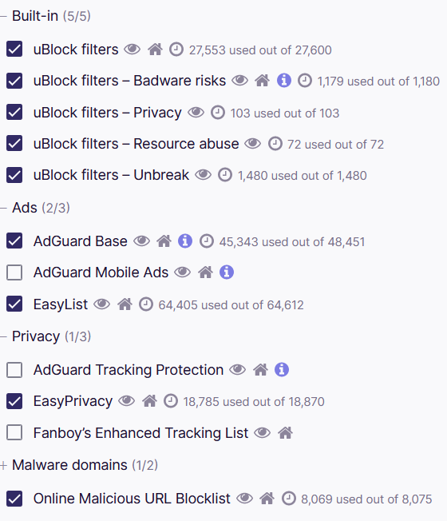View content of Fanboy's Enhanced Tracking List
This screenshot has width=447, height=521.
[262, 432]
